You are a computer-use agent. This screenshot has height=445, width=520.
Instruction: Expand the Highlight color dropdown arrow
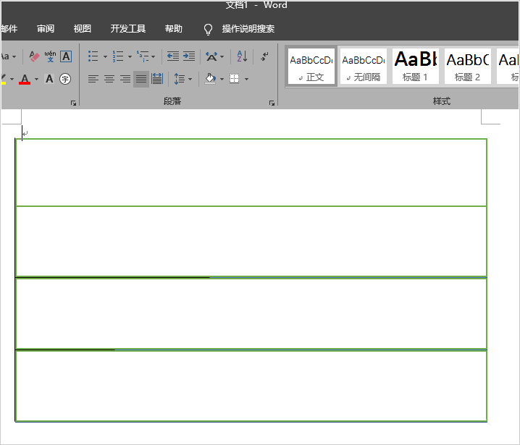[12, 79]
